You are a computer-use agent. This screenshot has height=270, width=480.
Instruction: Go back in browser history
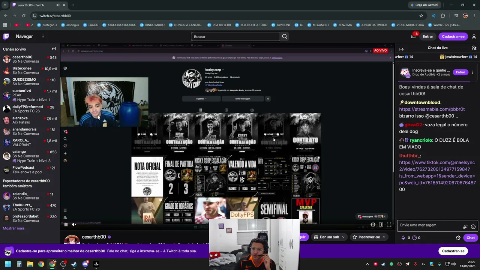point(6,16)
